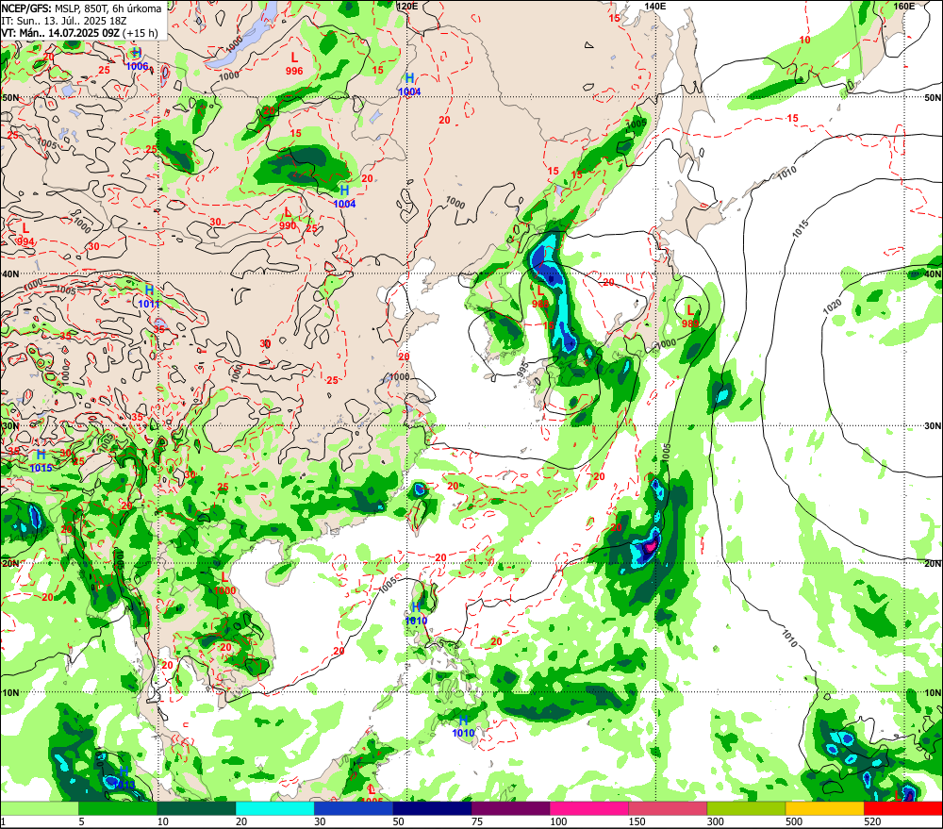Select the blue 30–50 mm legend swatch
This screenshot has height=829, width=943.
pos(353,808)
